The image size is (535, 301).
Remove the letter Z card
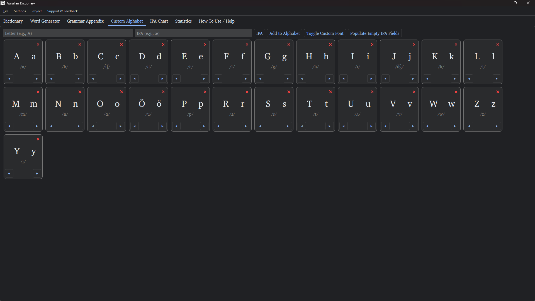point(498,92)
